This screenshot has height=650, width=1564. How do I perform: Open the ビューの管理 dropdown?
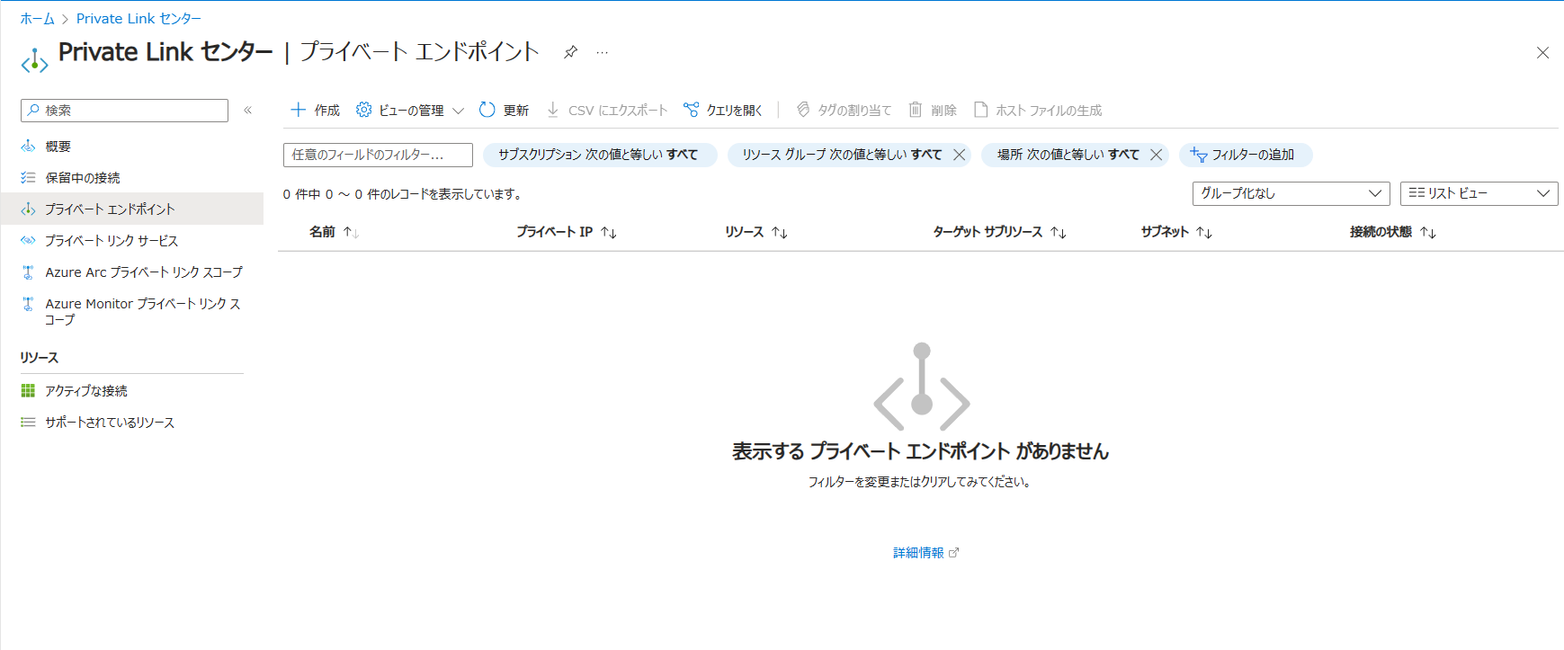point(410,111)
